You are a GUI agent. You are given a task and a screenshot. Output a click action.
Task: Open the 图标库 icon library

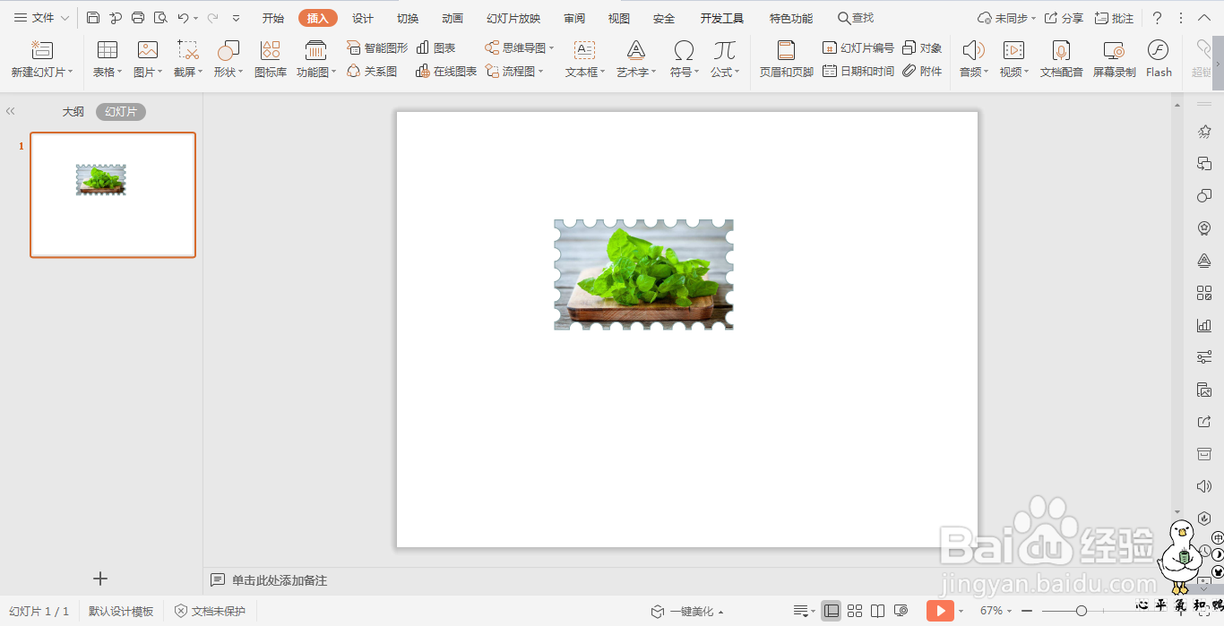point(271,59)
